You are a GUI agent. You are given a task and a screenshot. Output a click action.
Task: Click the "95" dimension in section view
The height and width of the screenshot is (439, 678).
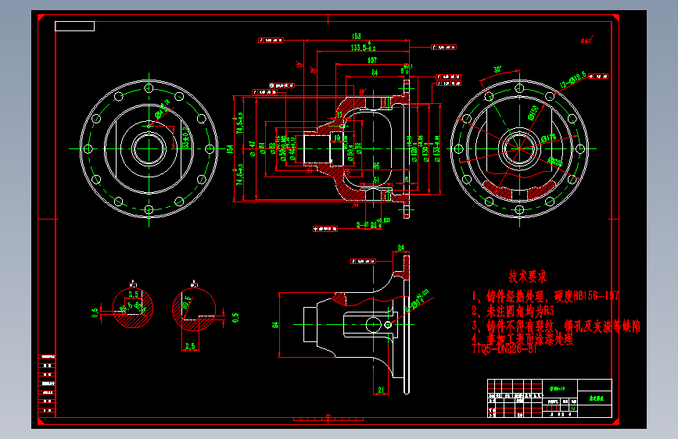tap(376, 166)
